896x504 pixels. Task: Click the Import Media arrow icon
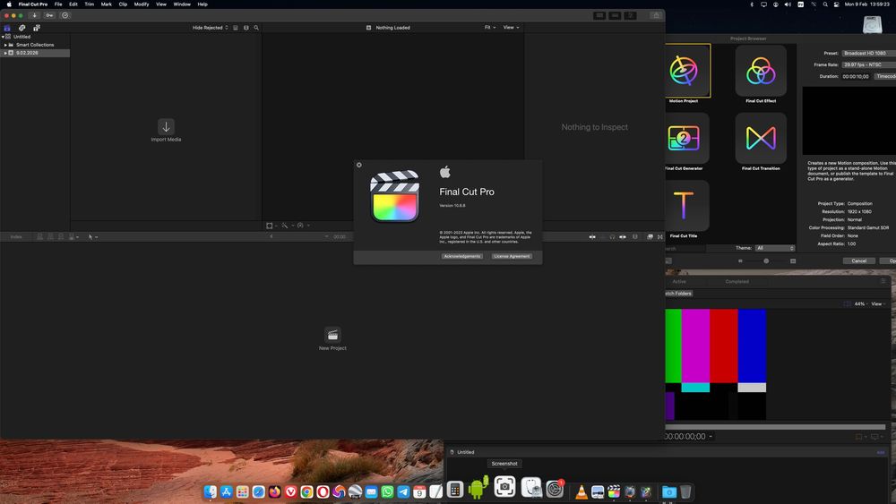(x=166, y=127)
